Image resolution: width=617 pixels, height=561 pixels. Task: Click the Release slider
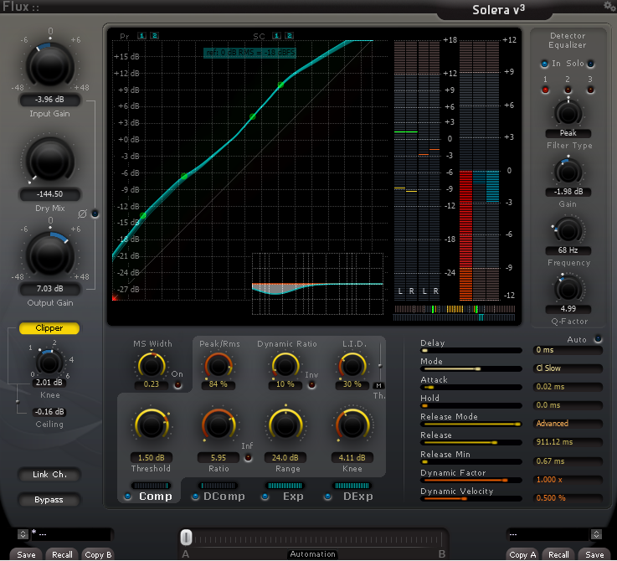click(x=471, y=442)
